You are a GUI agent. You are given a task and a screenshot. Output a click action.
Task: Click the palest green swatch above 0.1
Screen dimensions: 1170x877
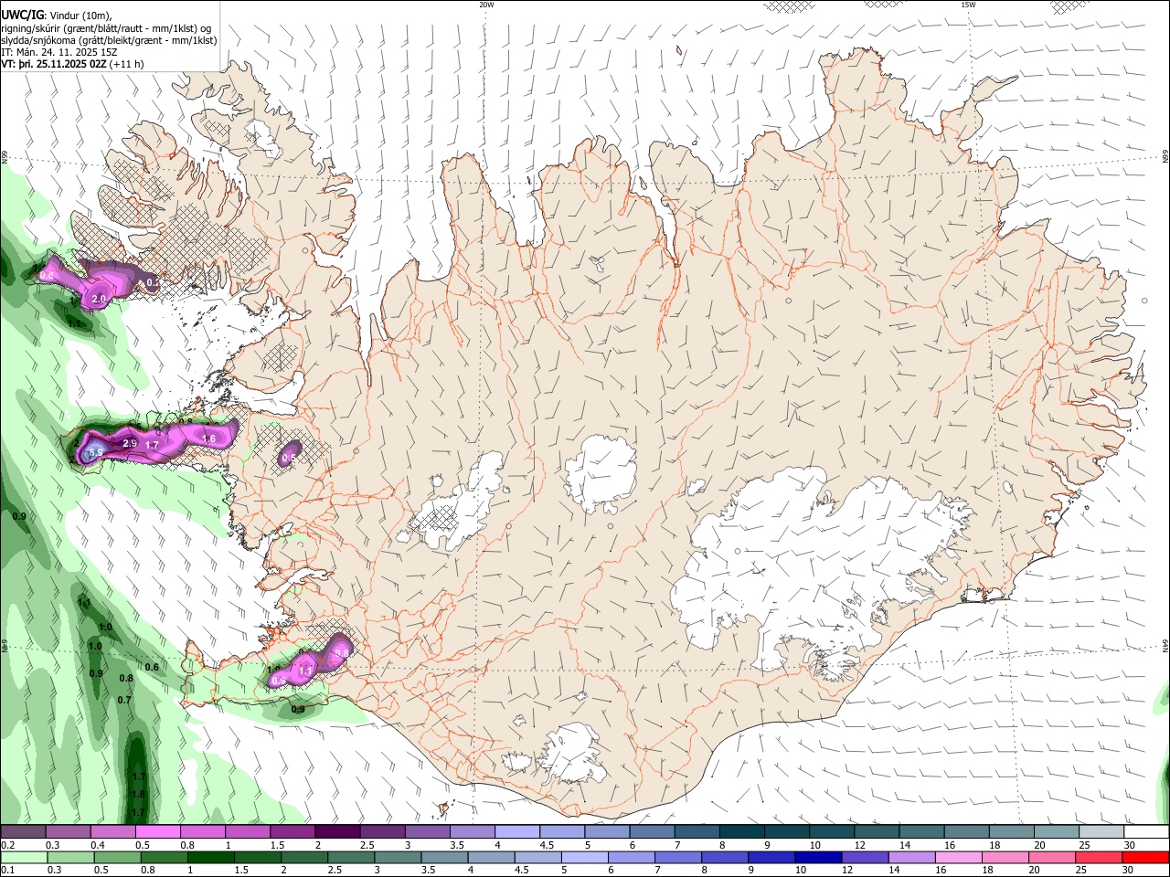click(23, 857)
